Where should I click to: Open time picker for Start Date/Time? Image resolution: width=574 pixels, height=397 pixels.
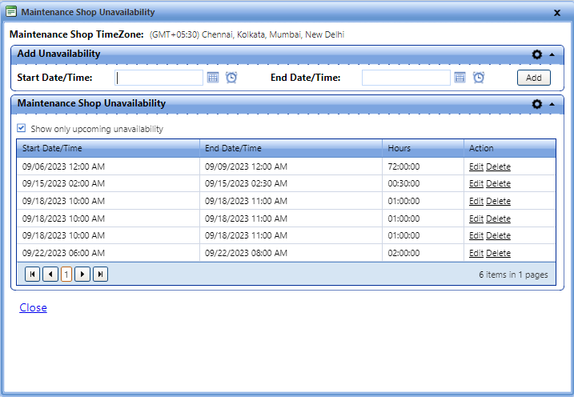[x=231, y=78]
